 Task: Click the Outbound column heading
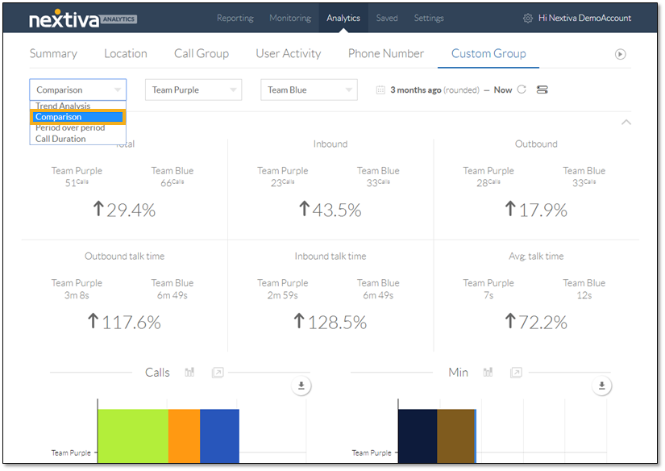tap(536, 144)
